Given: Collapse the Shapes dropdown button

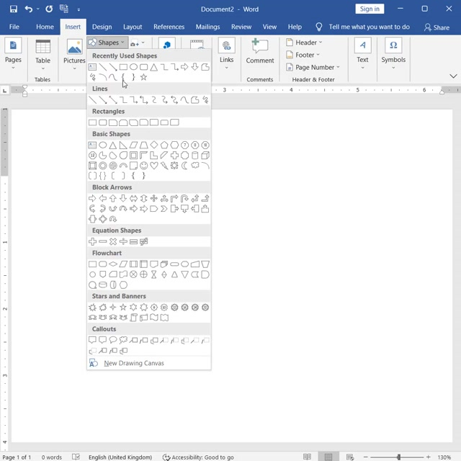Looking at the screenshot, I should (x=107, y=42).
